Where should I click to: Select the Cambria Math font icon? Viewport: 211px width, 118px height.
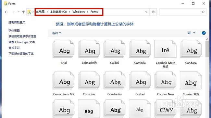[x=165, y=49]
